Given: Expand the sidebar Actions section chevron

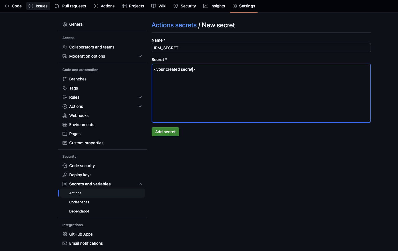Looking at the screenshot, I should [x=140, y=106].
